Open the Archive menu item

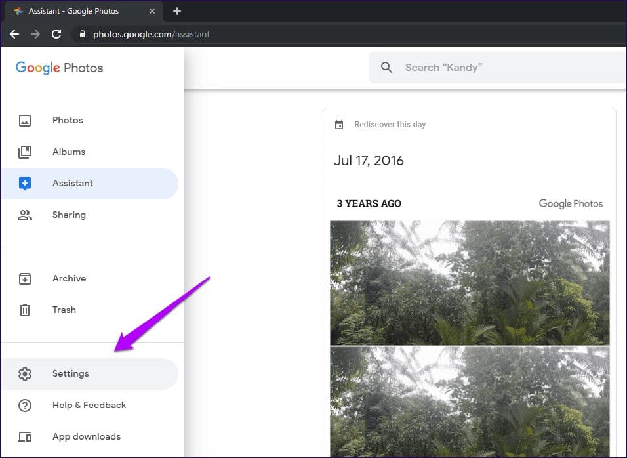tap(90, 278)
